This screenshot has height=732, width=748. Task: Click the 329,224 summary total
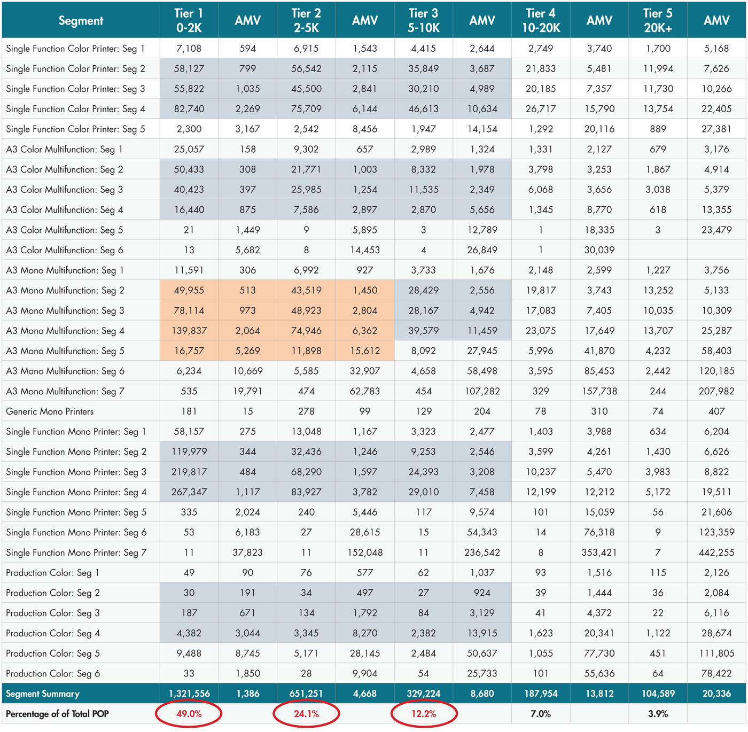coord(424,694)
